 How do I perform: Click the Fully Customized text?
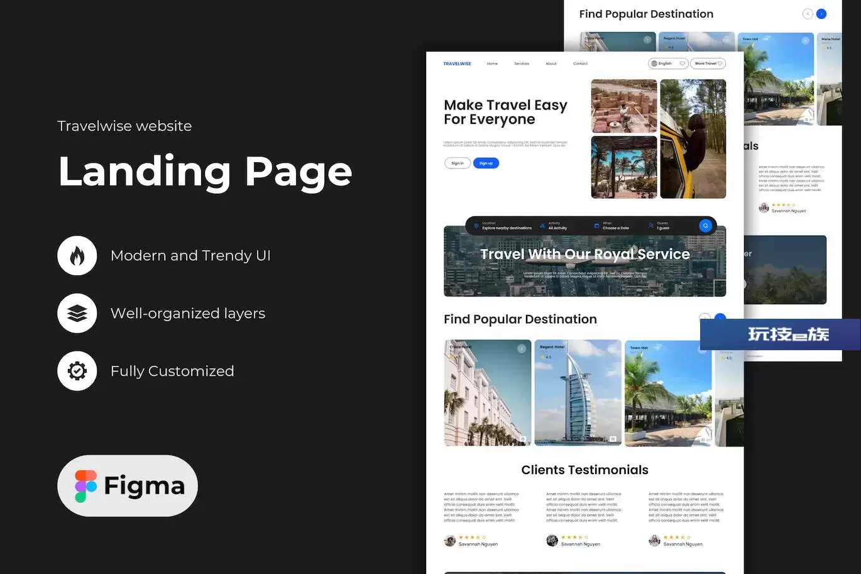tap(172, 371)
